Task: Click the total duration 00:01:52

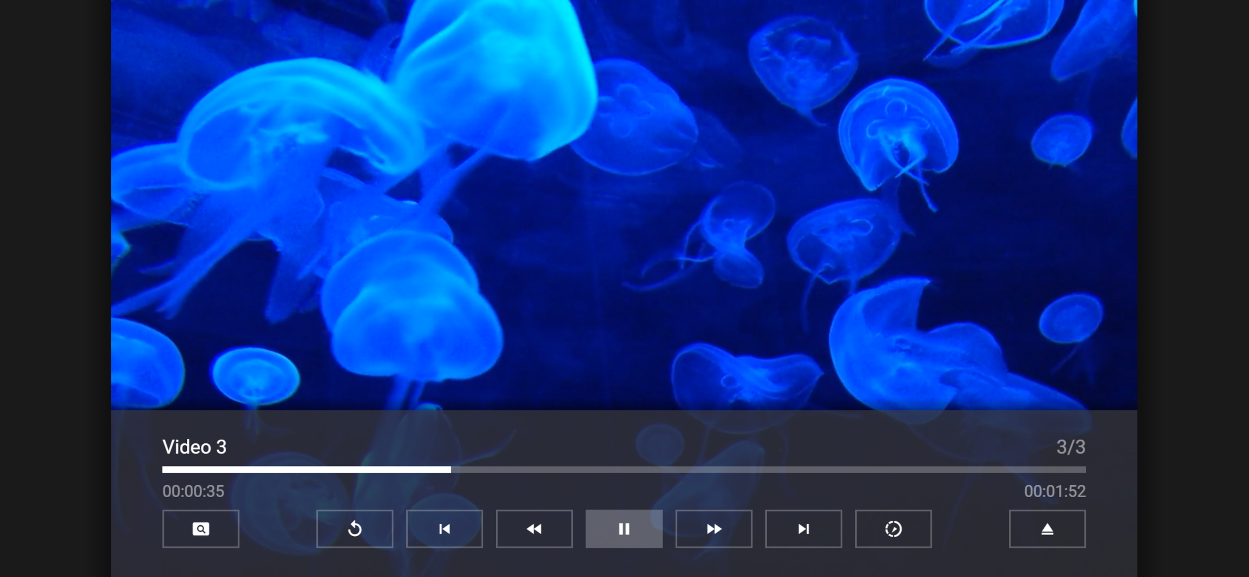Action: 1055,491
